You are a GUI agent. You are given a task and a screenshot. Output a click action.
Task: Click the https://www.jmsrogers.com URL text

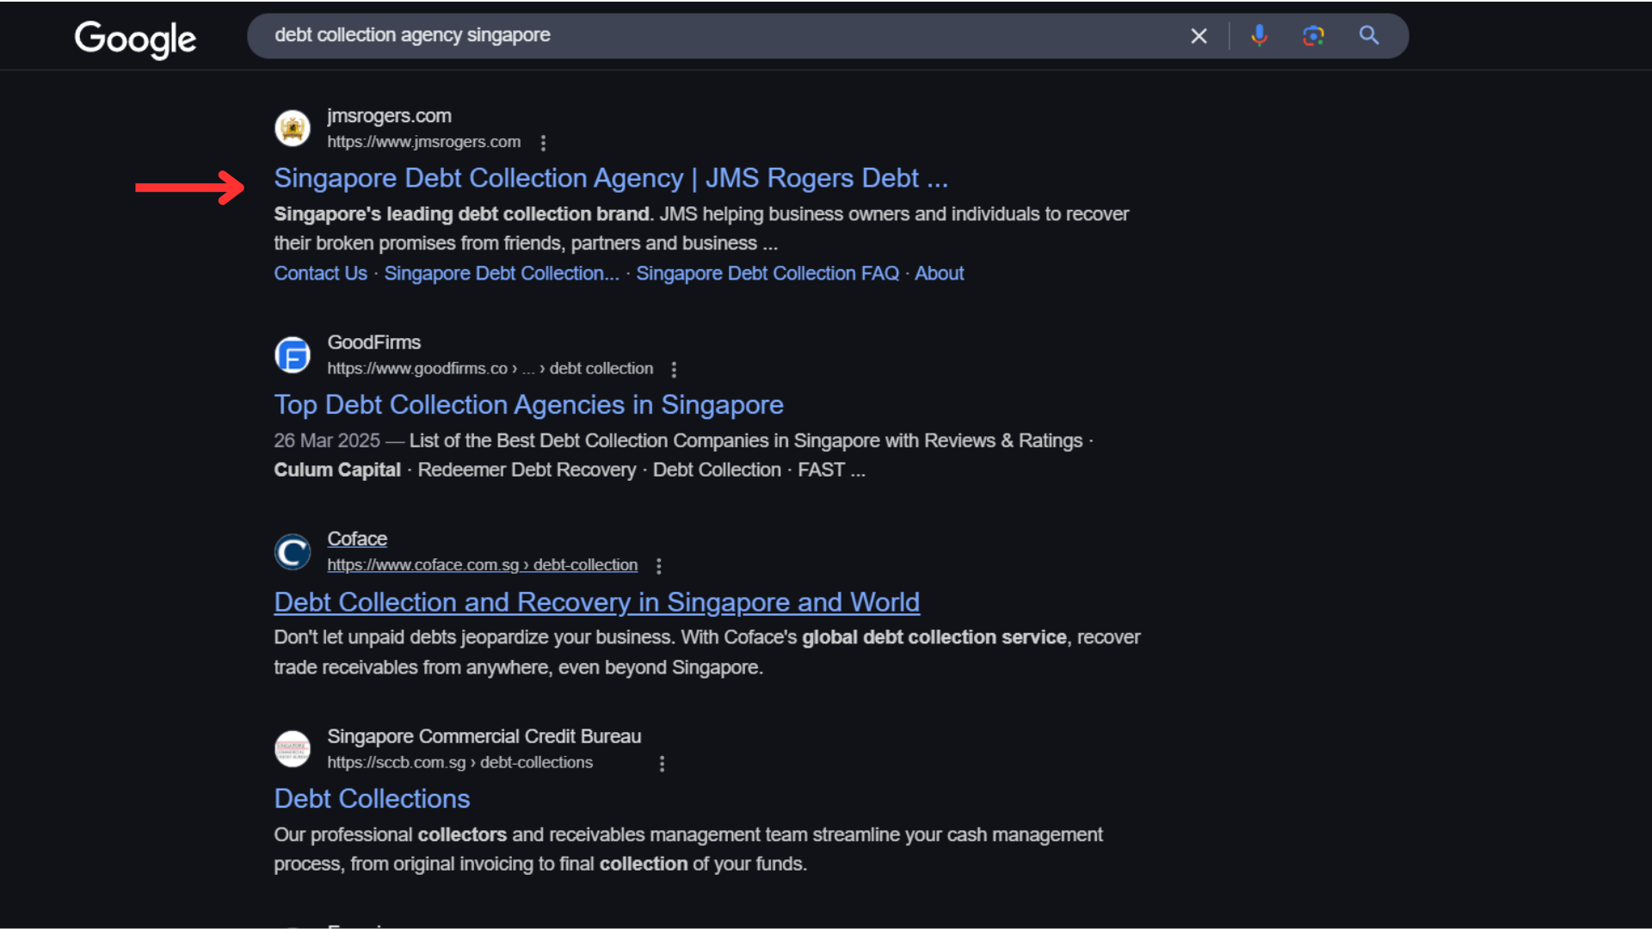tap(423, 142)
